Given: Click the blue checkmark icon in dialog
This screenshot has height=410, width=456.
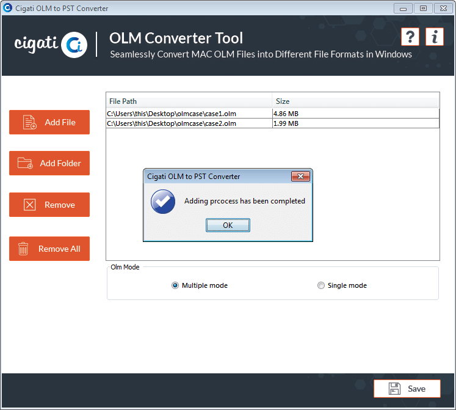Looking at the screenshot, I should click(163, 202).
